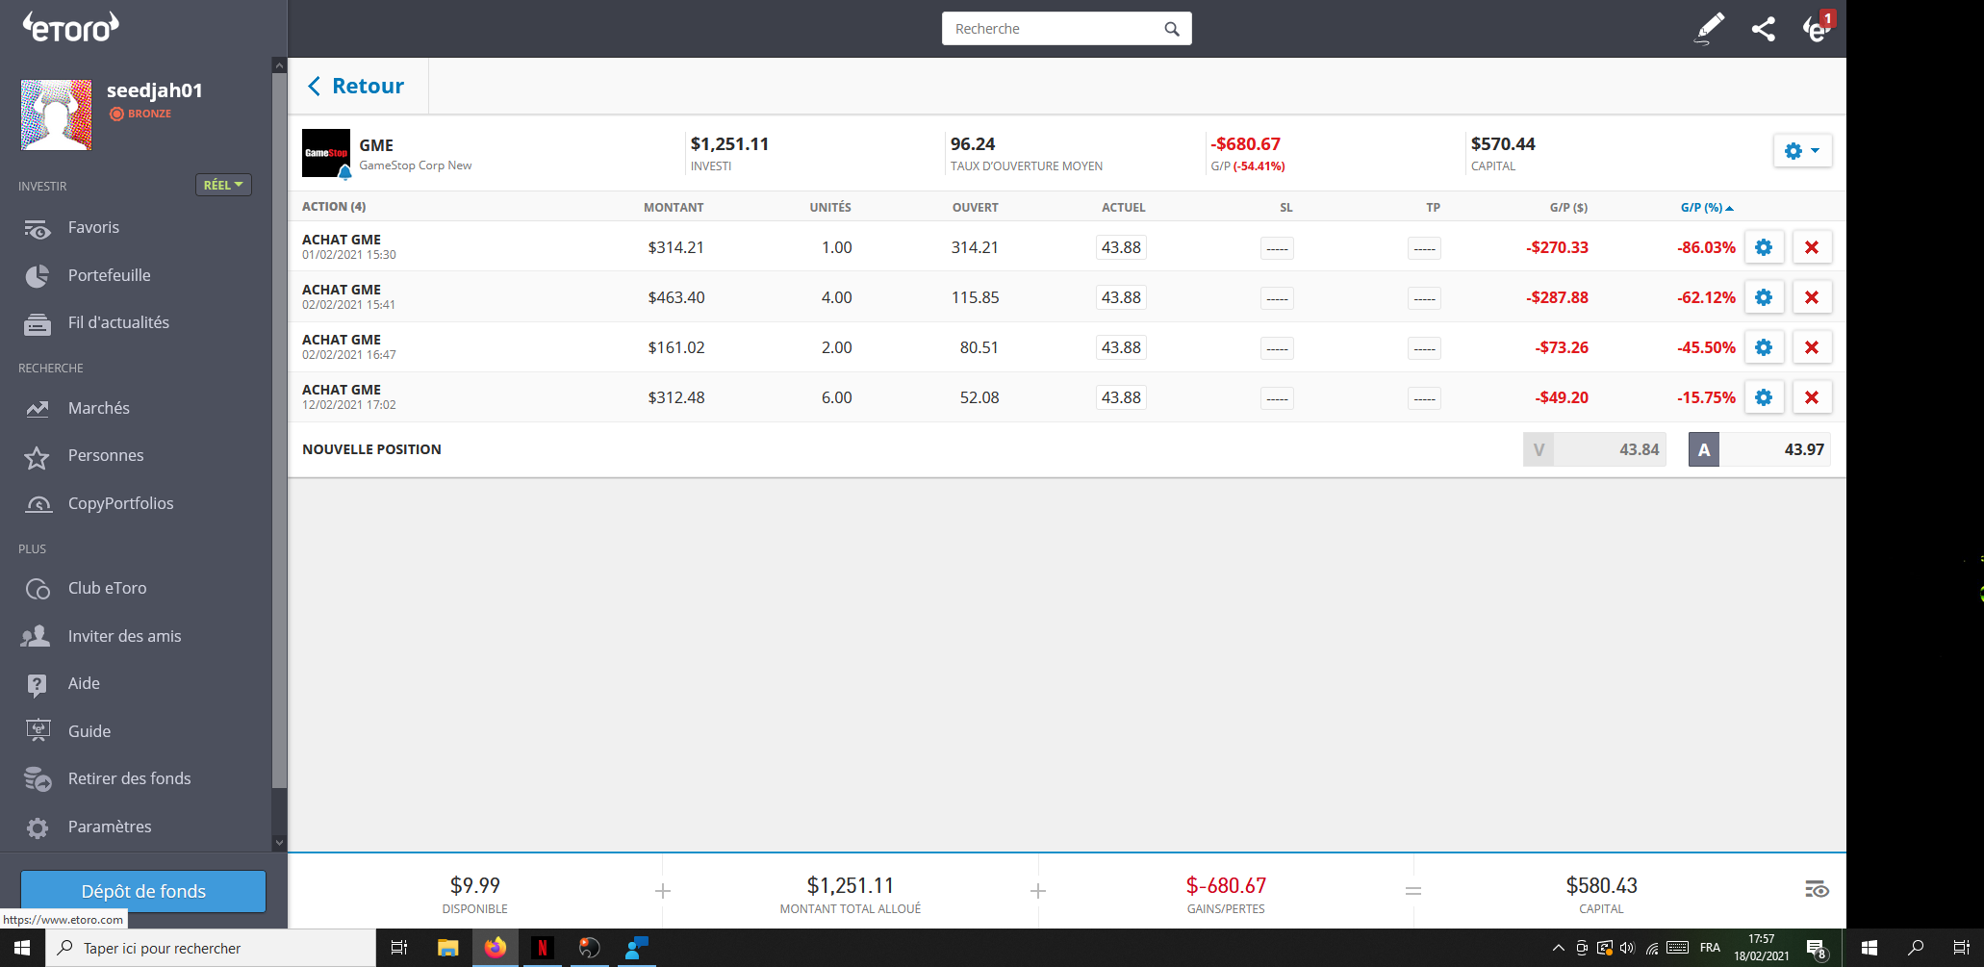Click the share icon in header
The width and height of the screenshot is (1984, 967).
point(1763,29)
